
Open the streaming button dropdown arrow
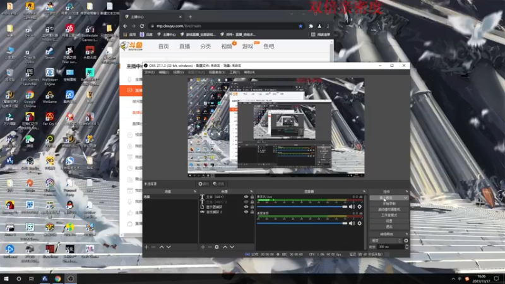405,198
